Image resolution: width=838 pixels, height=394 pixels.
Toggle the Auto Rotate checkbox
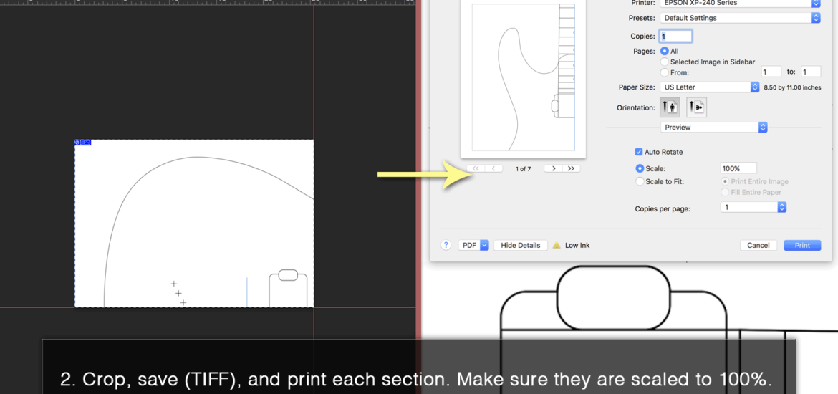coord(639,152)
